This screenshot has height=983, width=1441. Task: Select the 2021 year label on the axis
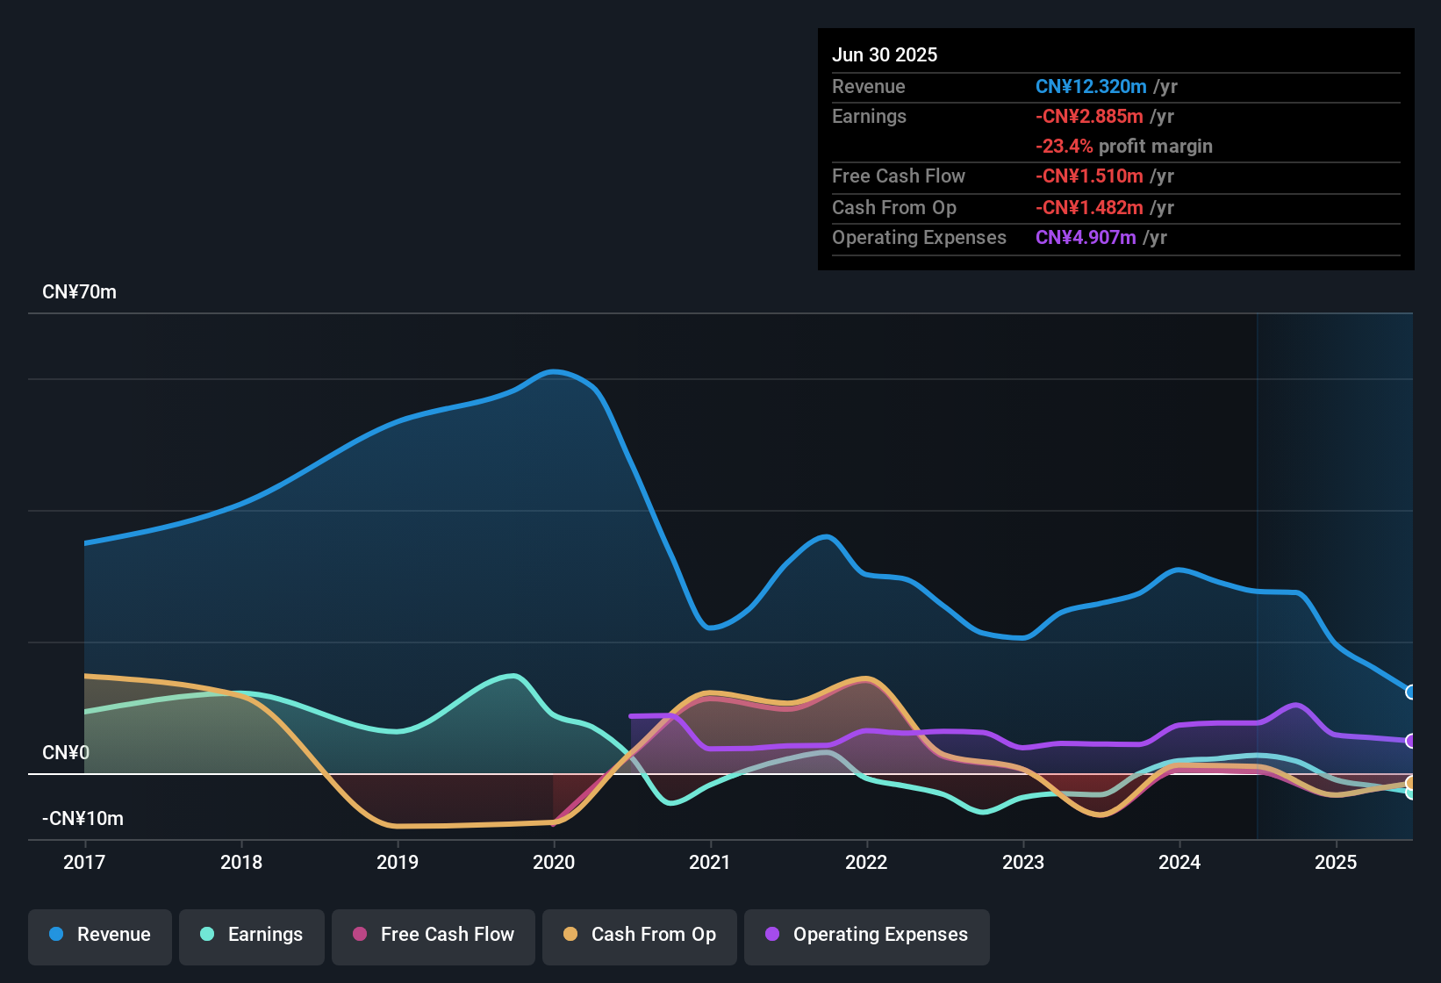click(x=711, y=863)
